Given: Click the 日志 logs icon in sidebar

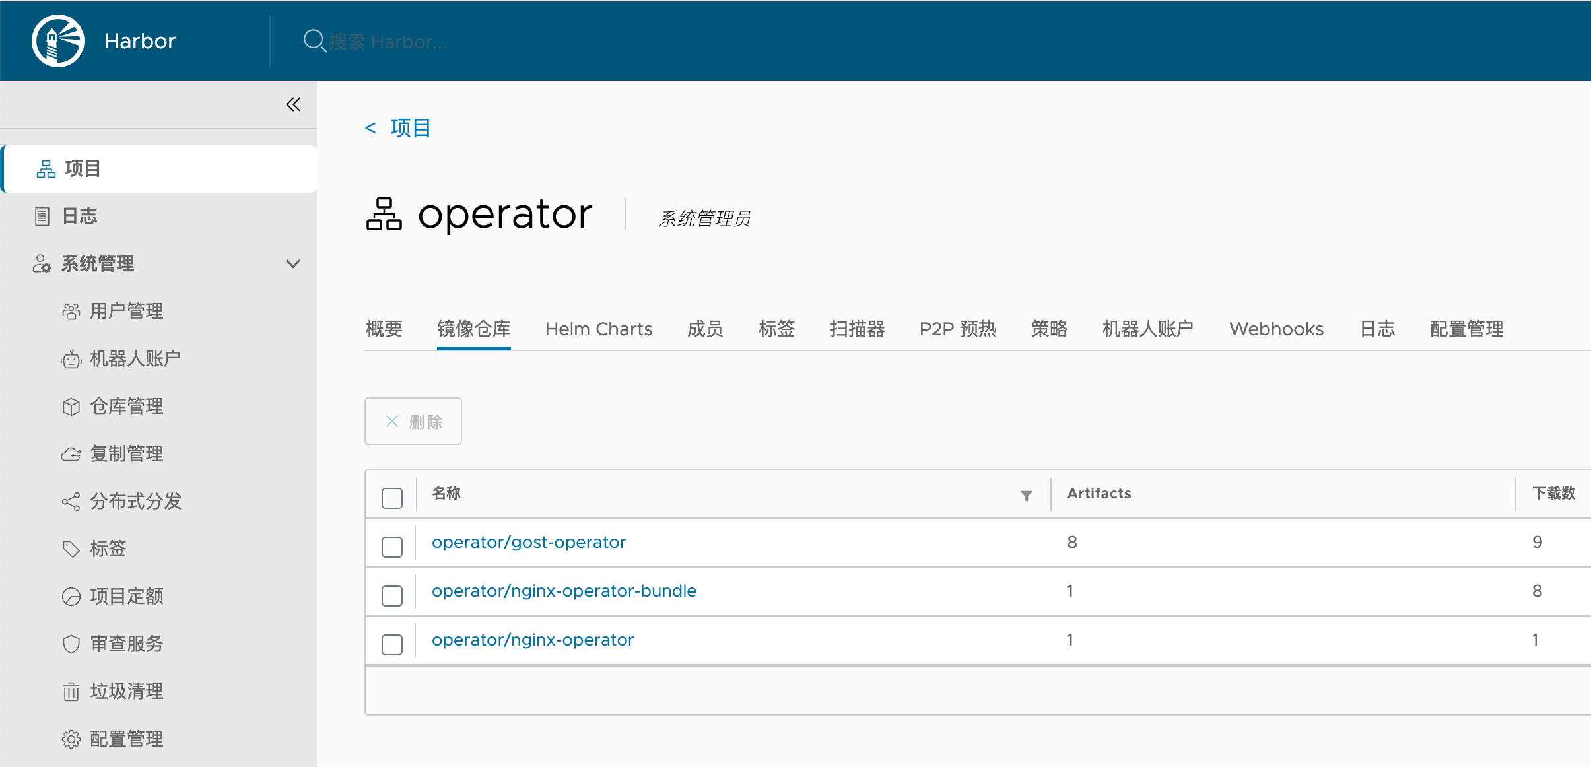Looking at the screenshot, I should point(42,217).
